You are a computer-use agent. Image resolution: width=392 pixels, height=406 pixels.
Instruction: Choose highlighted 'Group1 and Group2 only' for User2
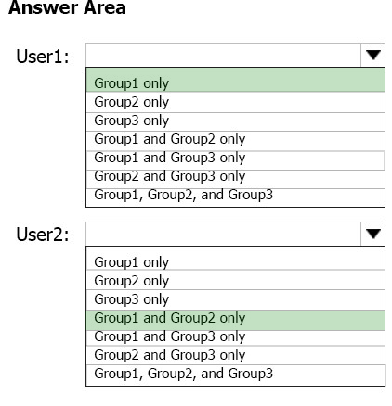coord(235,320)
